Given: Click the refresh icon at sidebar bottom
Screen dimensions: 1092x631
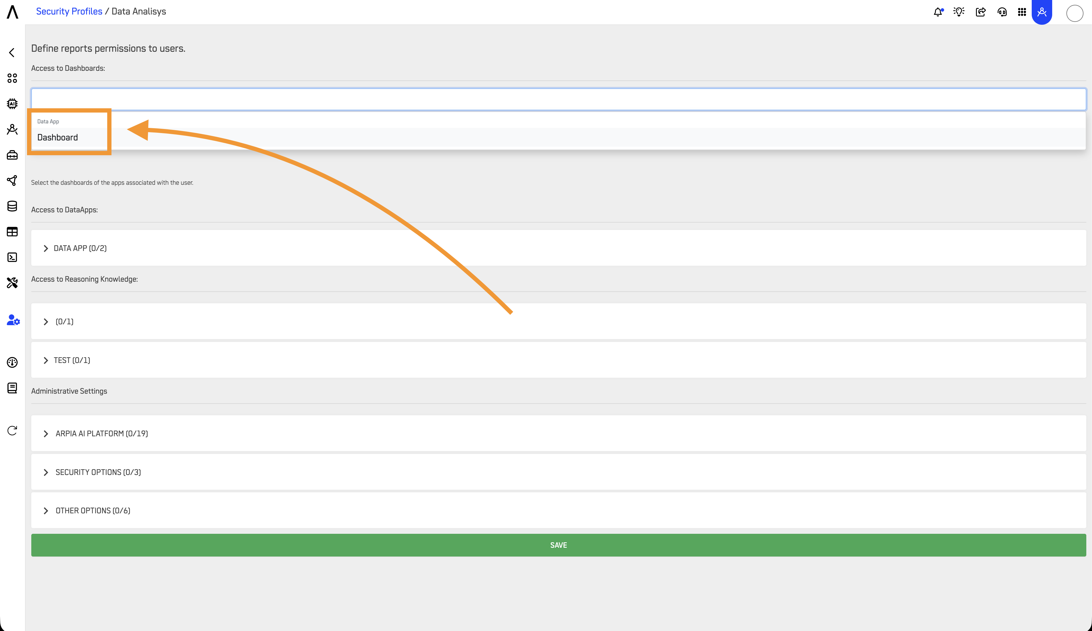Looking at the screenshot, I should 12,430.
